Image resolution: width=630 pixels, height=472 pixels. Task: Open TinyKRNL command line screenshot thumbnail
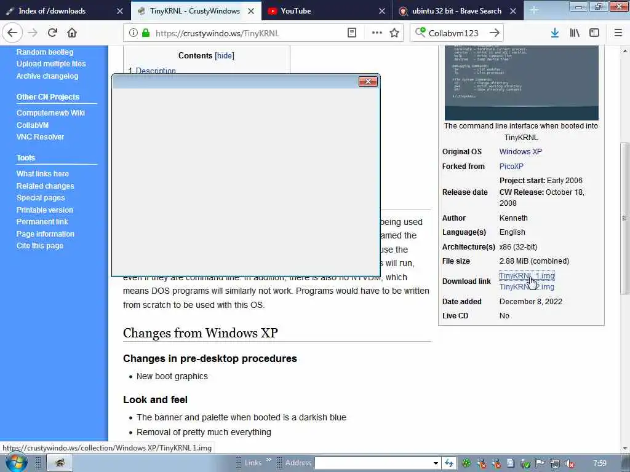[x=522, y=83]
